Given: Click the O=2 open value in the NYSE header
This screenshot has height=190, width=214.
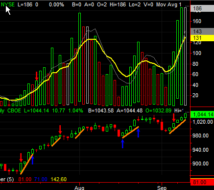Looking at the screenshot, I should click(x=102, y=4).
